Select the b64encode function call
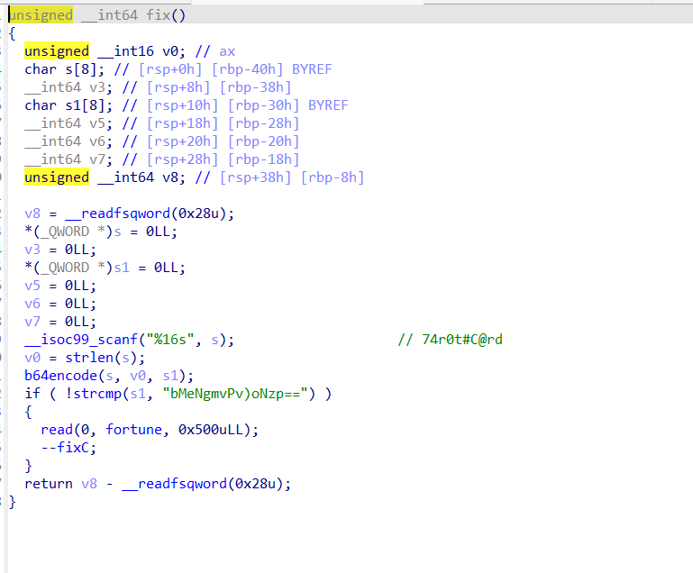This screenshot has height=573, width=693. pyautogui.click(x=58, y=376)
